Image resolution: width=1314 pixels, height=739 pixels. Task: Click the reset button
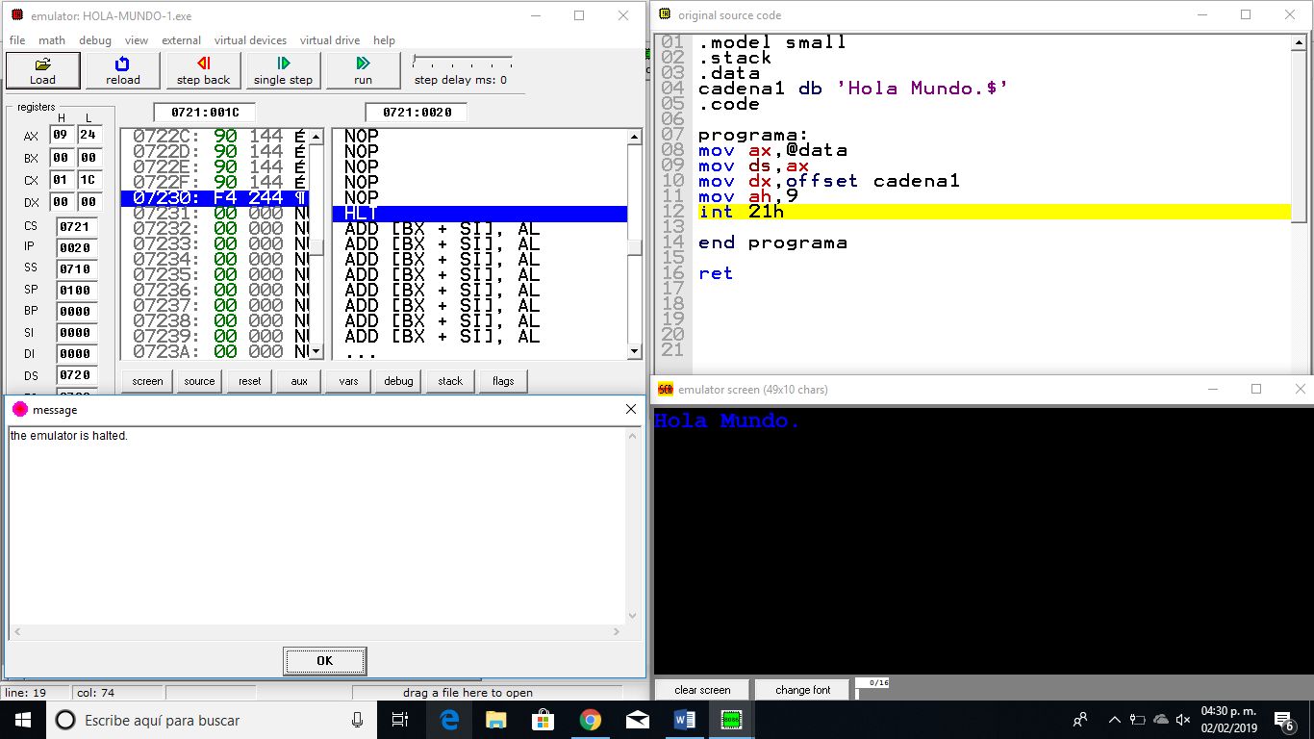coord(250,381)
